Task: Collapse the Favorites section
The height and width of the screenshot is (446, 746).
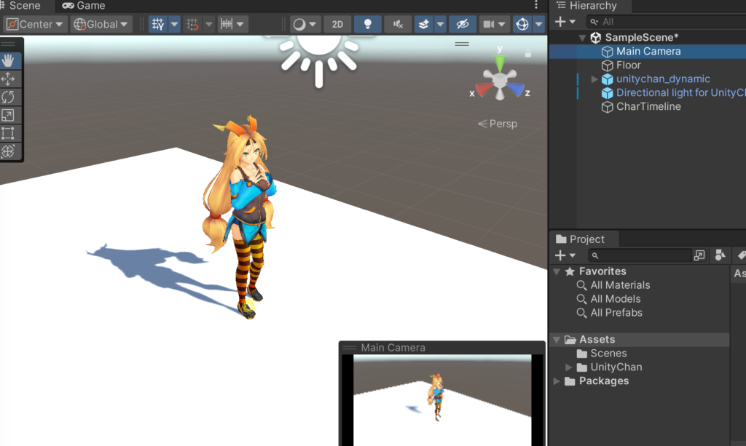Action: pyautogui.click(x=557, y=271)
